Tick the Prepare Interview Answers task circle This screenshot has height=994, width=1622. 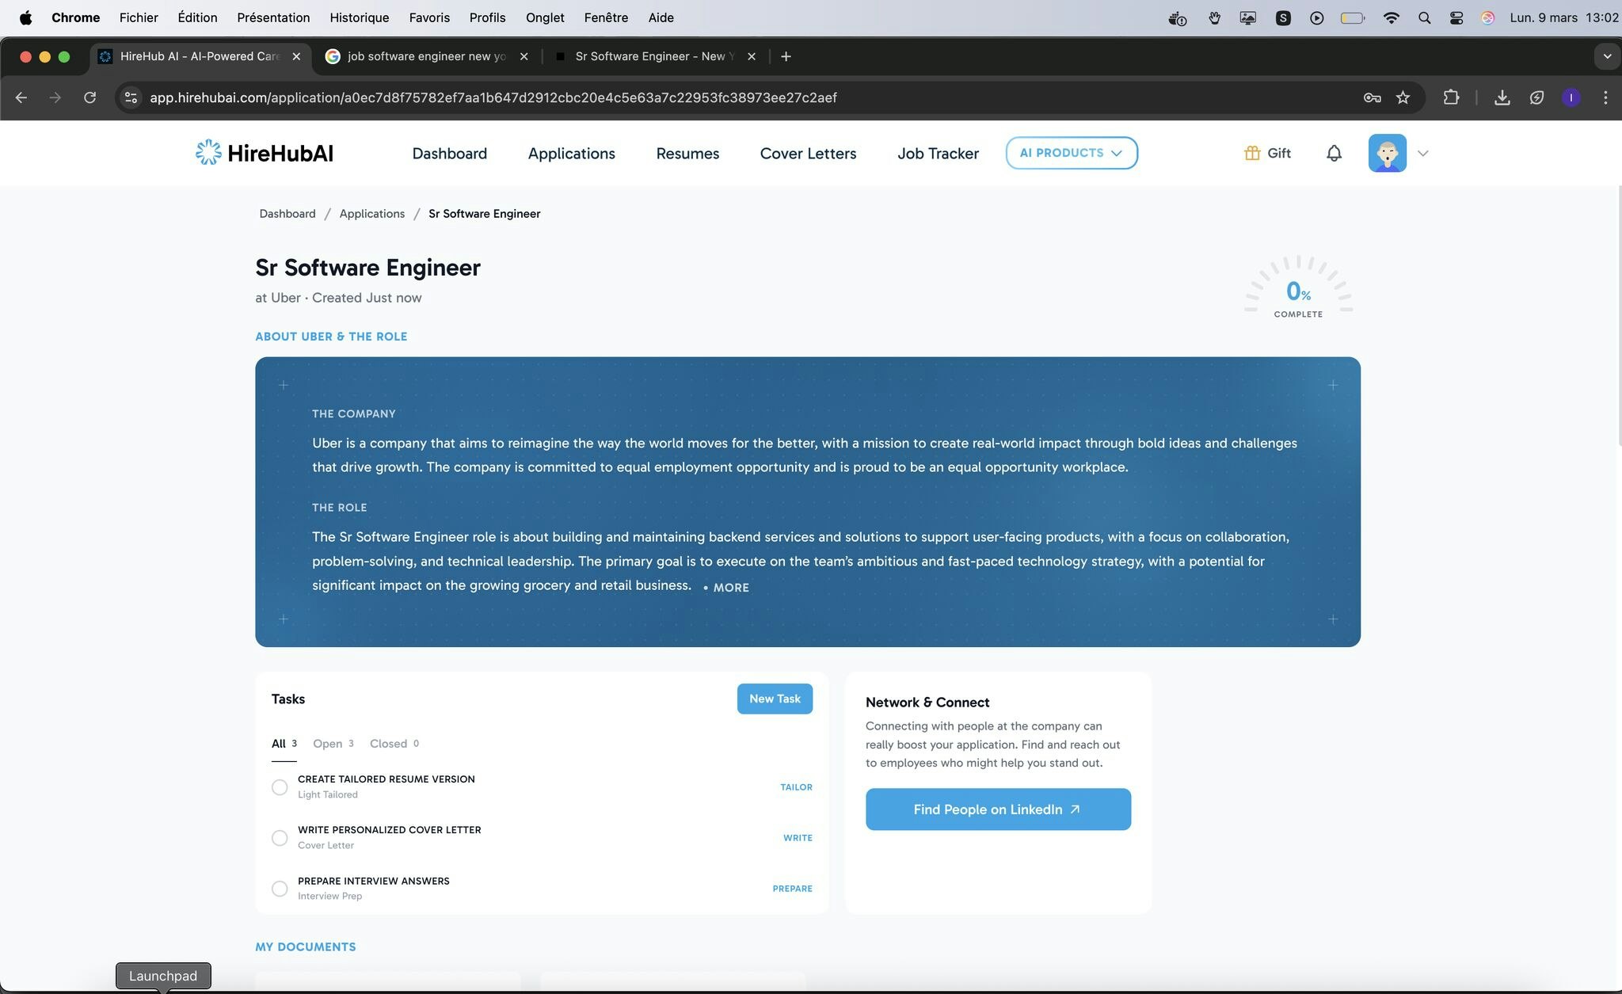tap(280, 889)
